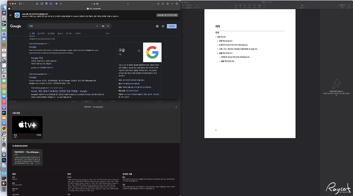Click Safari를 기본 브라우저로 설정 button

(x=167, y=15)
